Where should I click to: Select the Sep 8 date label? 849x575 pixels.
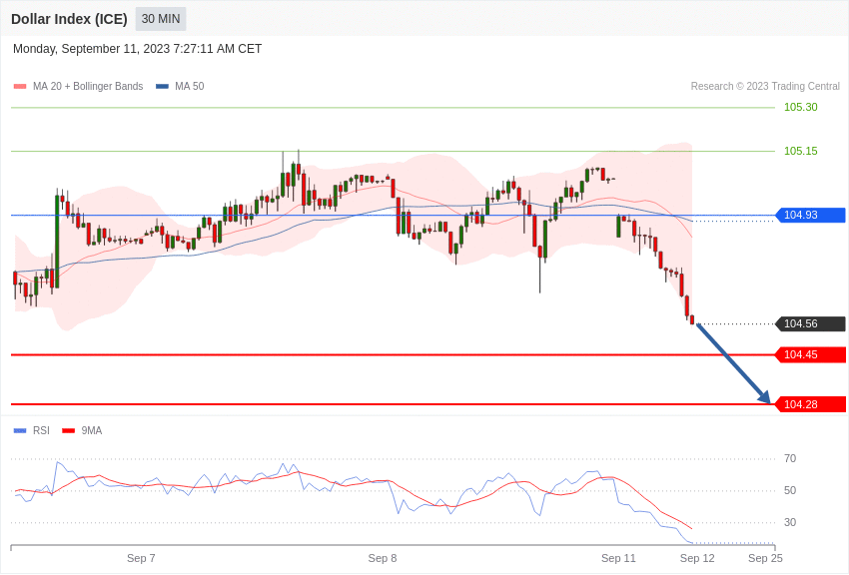pyautogui.click(x=383, y=558)
